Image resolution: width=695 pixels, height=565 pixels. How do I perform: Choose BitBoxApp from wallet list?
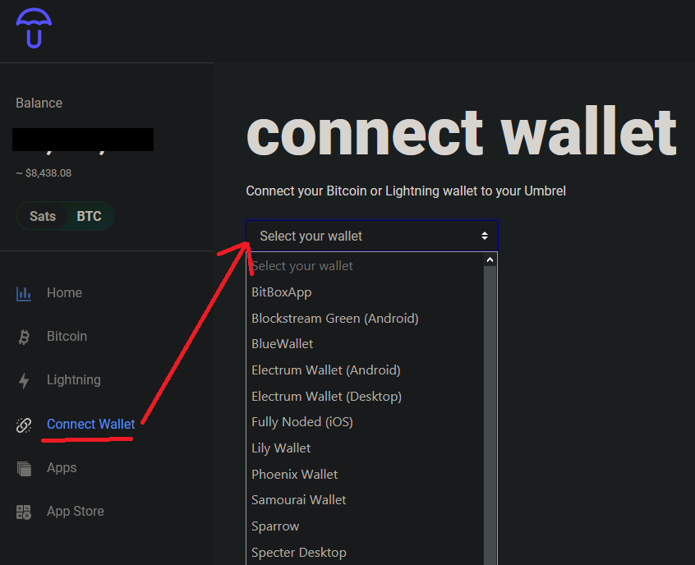[365, 292]
